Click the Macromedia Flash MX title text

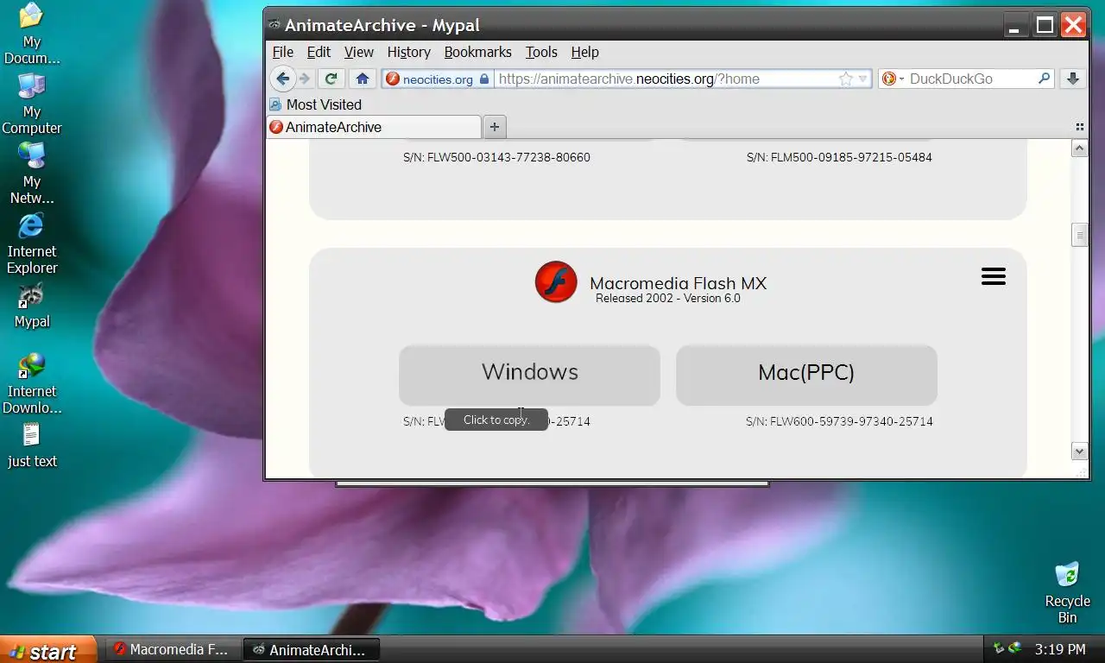[678, 283]
